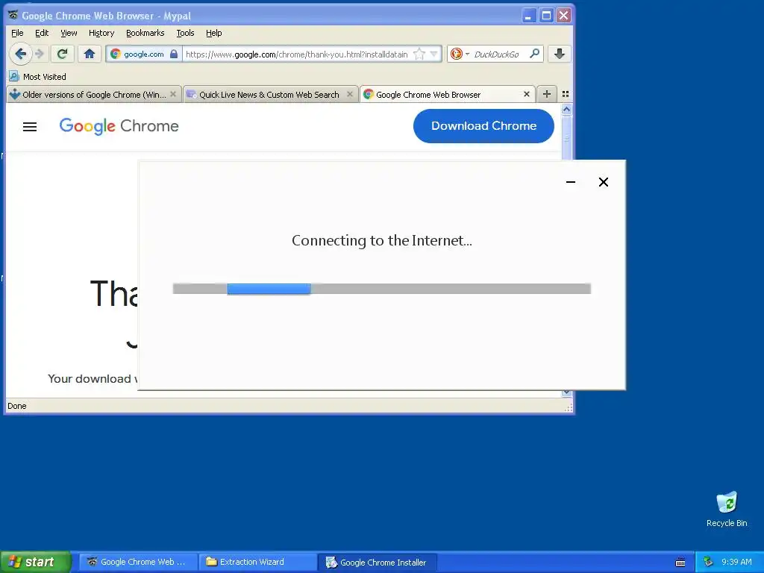The height and width of the screenshot is (573, 764).
Task: Close the Google Chrome Web Browser tab
Action: [x=526, y=94]
